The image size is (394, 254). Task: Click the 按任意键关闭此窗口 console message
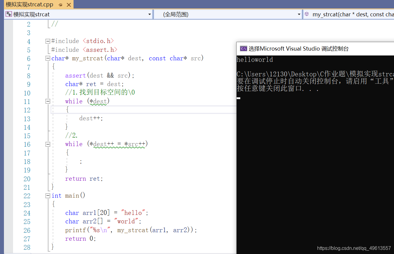point(278,89)
